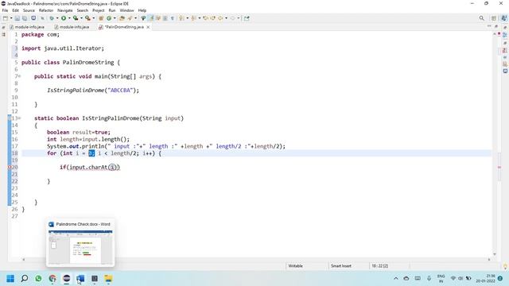The width and height of the screenshot is (509, 286).
Task: Click the Save toolbar icon
Action: 17,18
